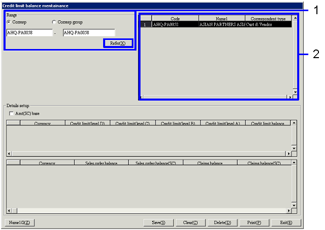Click the Code column header
Viewport: 325px width, 230px height.
175,18
